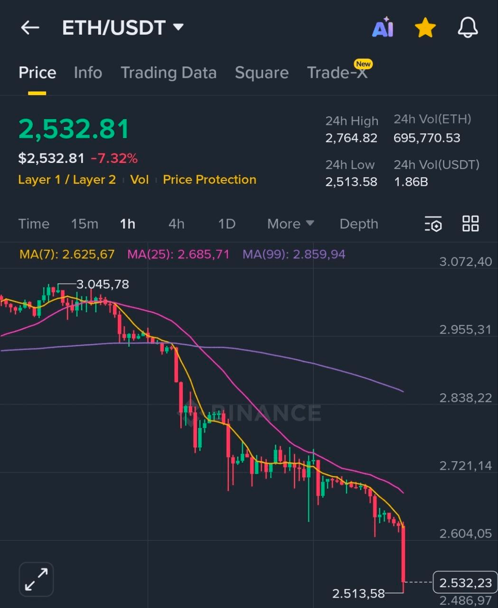498x608 pixels.
Task: Select the 15m chart interval
Action: pyautogui.click(x=85, y=224)
